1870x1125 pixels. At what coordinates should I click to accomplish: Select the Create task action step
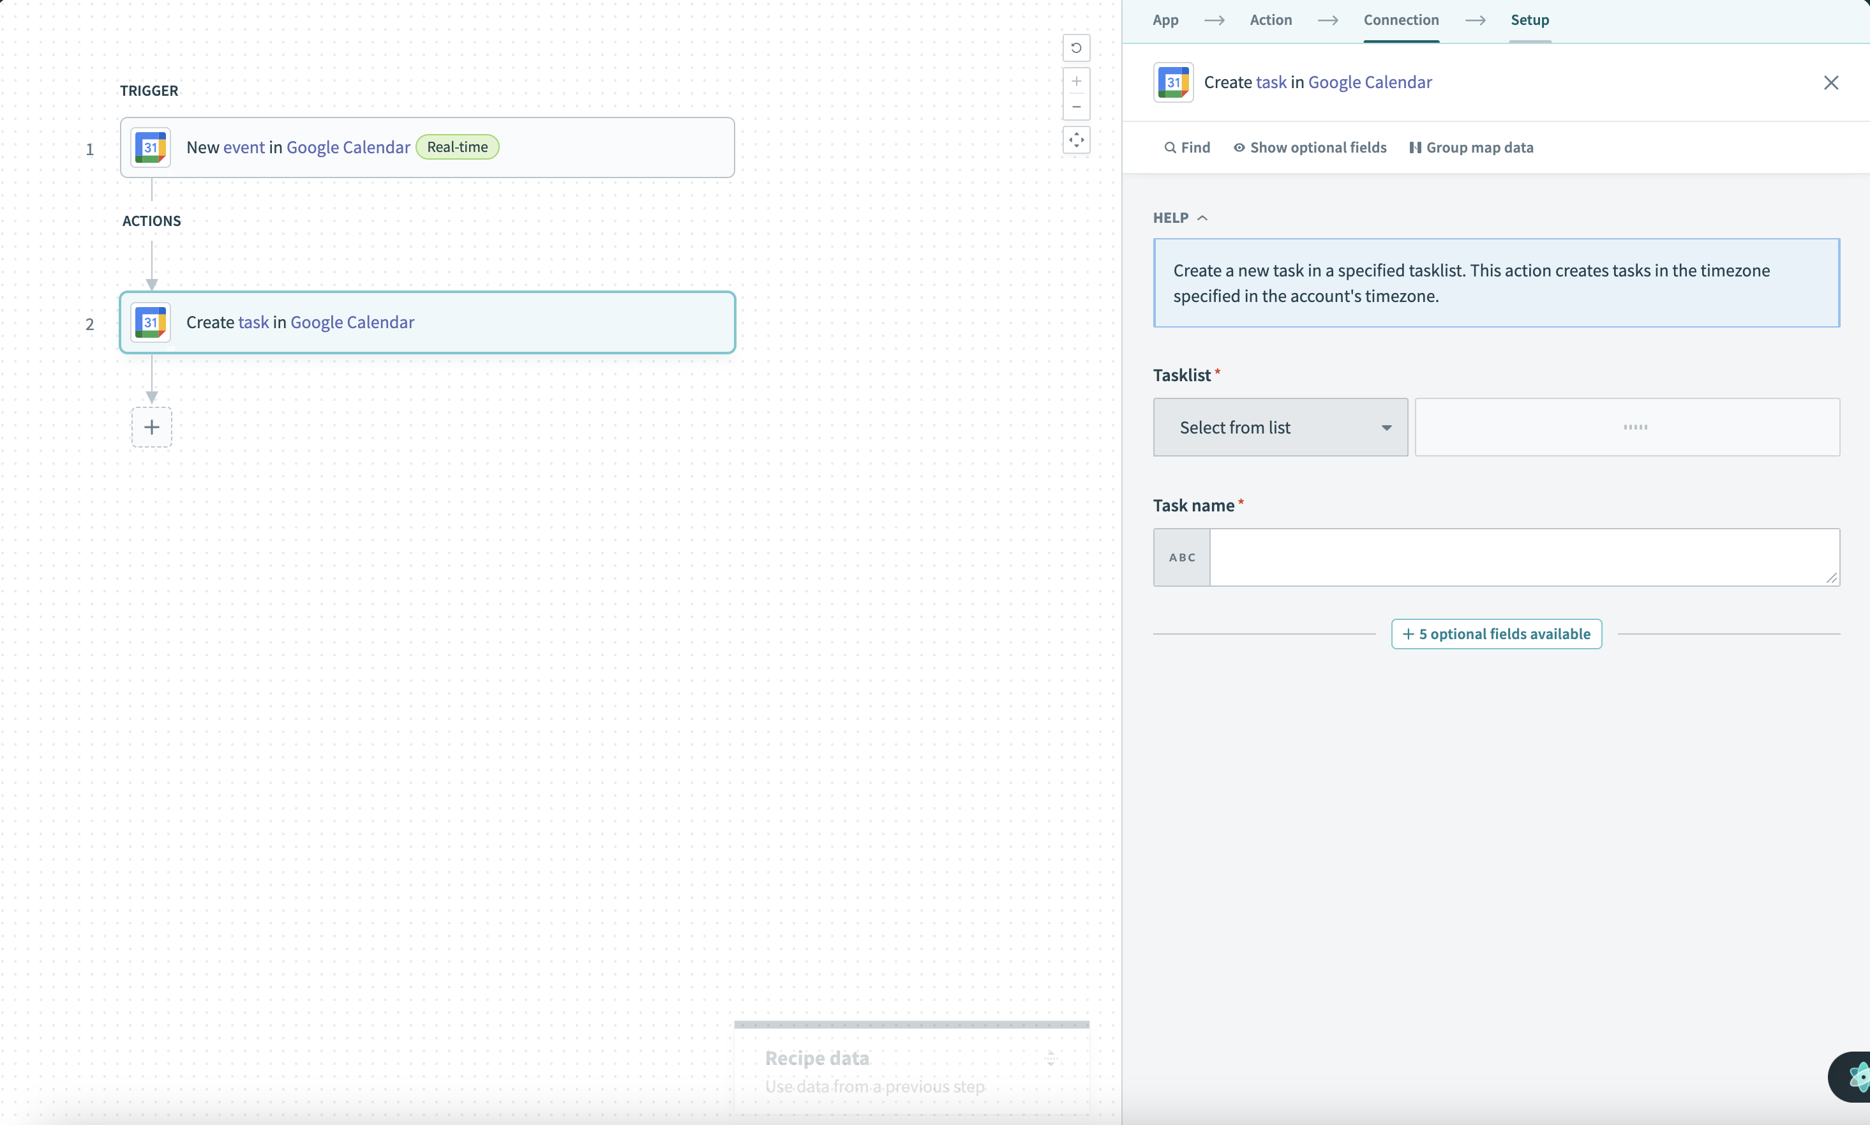428,322
